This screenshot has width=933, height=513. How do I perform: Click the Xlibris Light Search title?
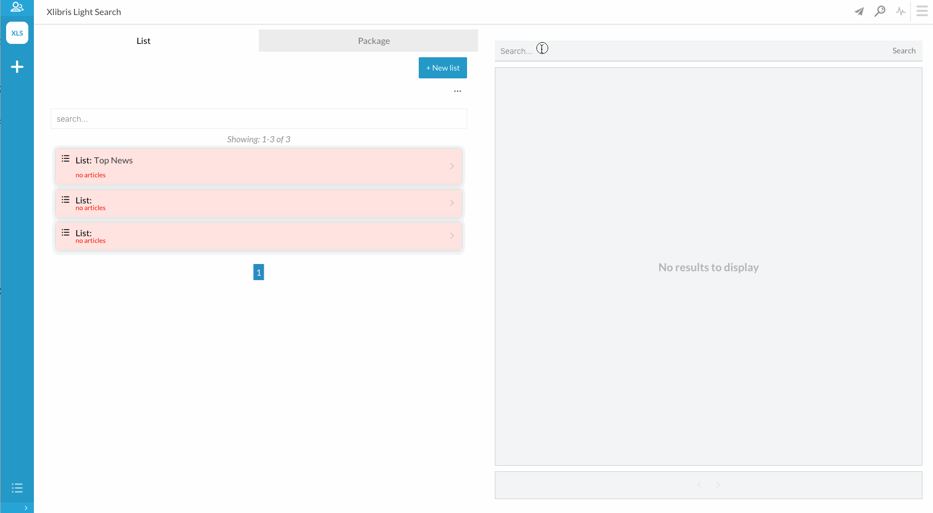(84, 12)
